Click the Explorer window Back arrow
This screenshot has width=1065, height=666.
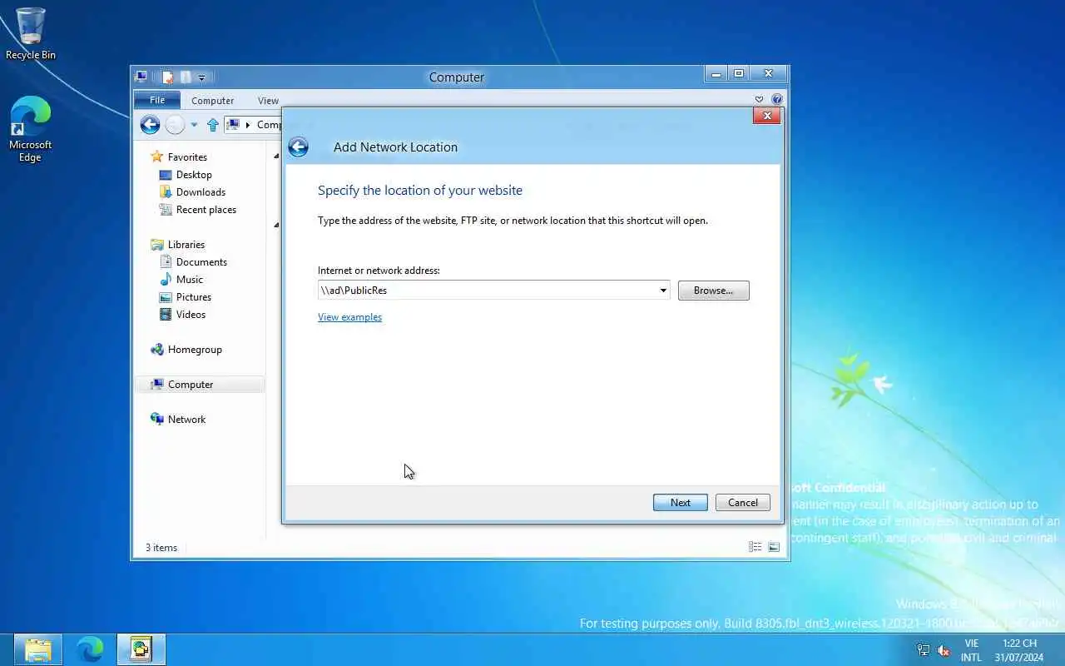(x=150, y=125)
